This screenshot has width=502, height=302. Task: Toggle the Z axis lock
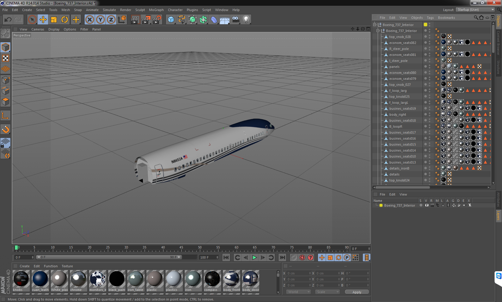111,20
